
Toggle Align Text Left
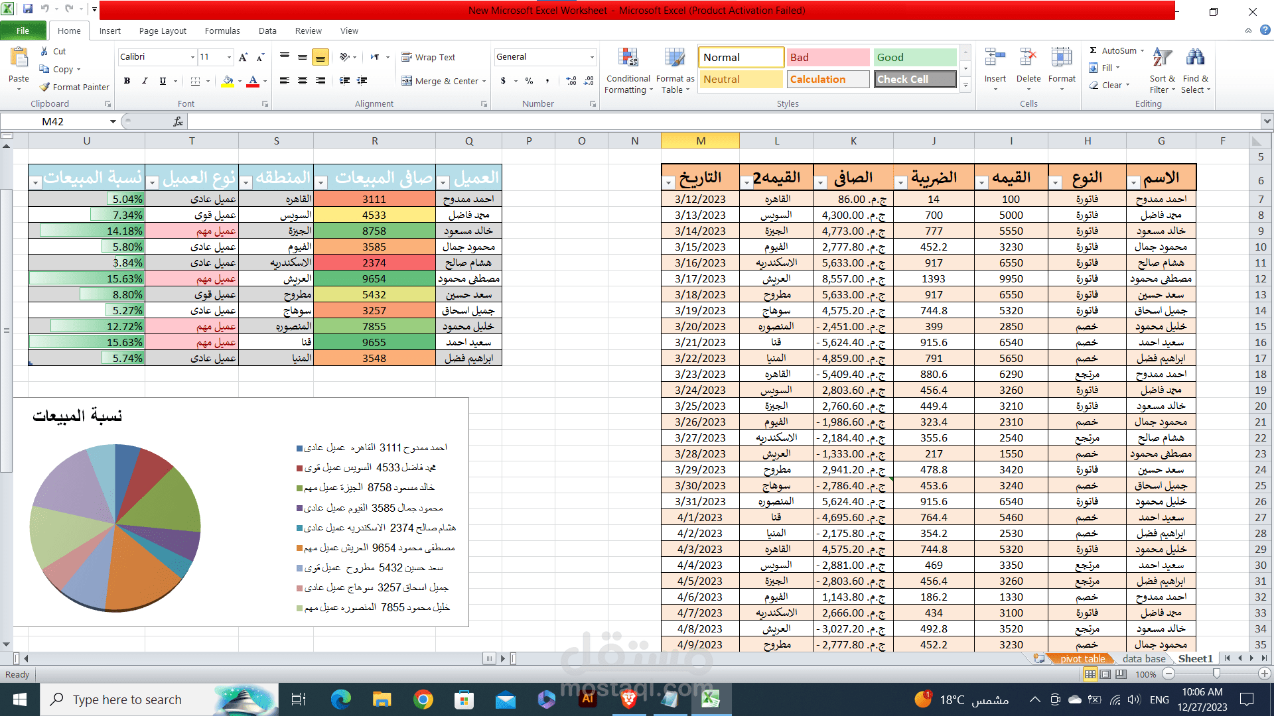point(285,81)
